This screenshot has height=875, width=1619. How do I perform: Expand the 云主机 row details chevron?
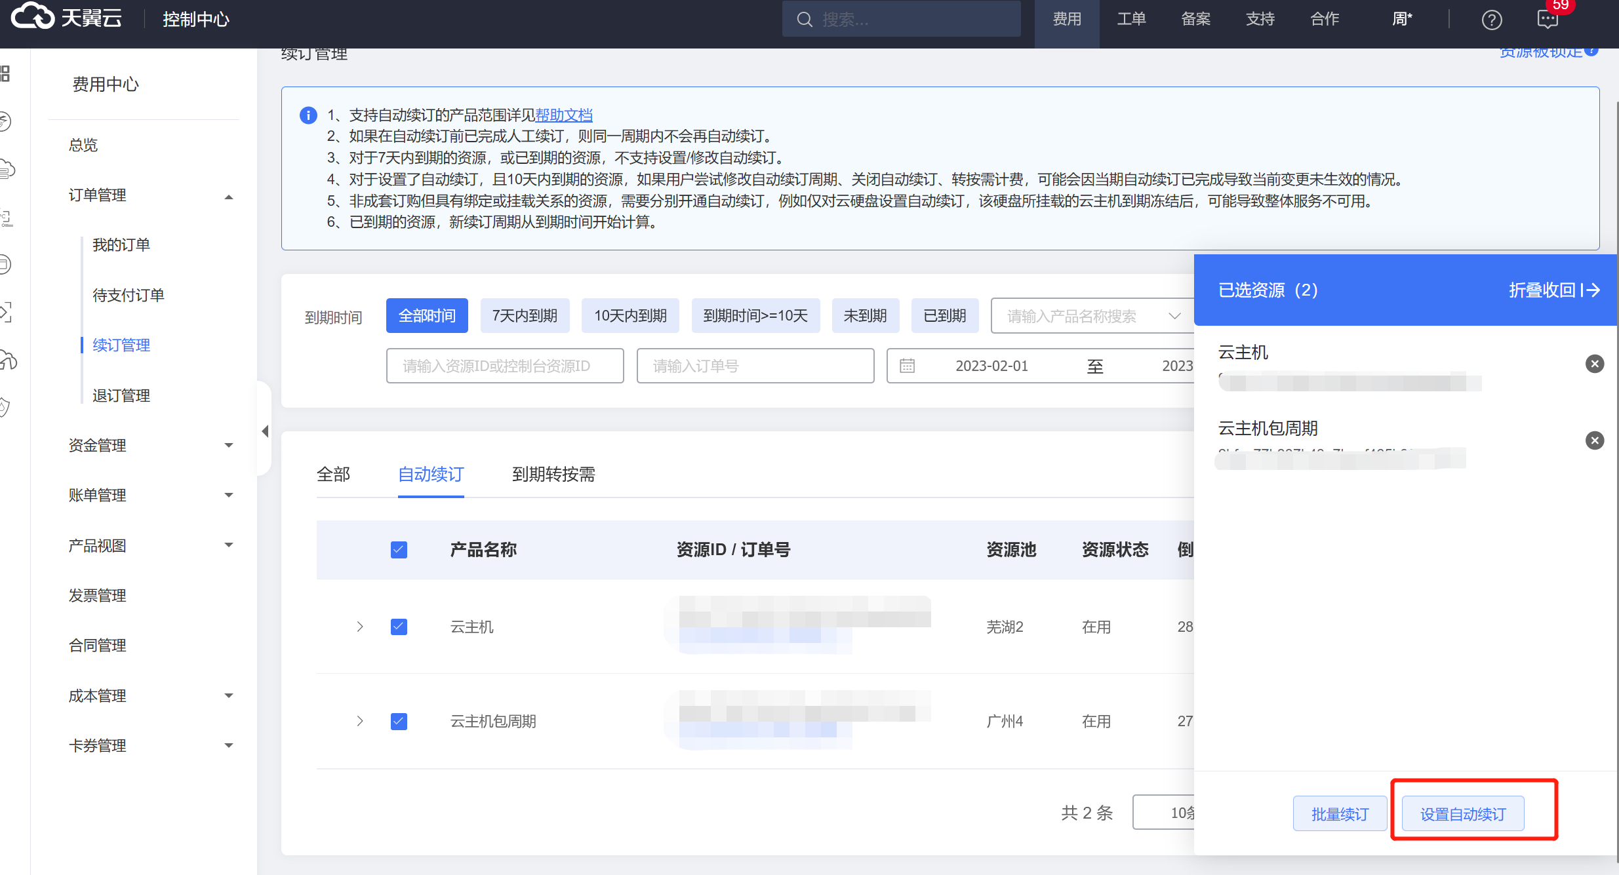click(360, 627)
